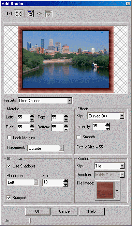132x226 pixels.
Task: Click the OK button
Action: [x=38, y=211]
